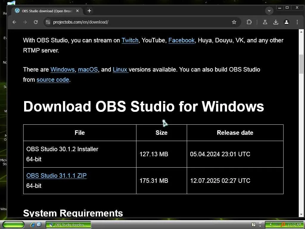
Task: Click the page scrollbar thumb
Action: (301, 64)
